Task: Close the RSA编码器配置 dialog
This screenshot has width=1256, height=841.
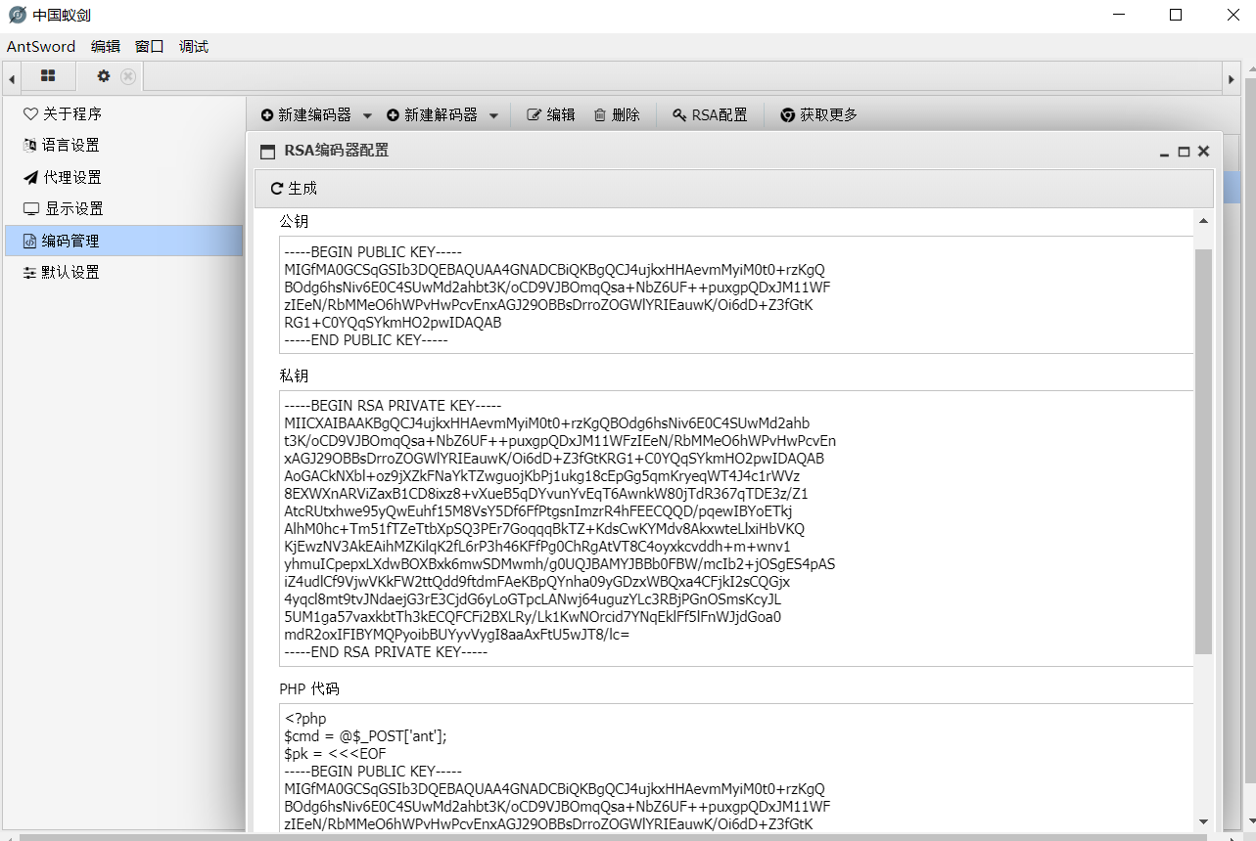Action: pyautogui.click(x=1204, y=152)
